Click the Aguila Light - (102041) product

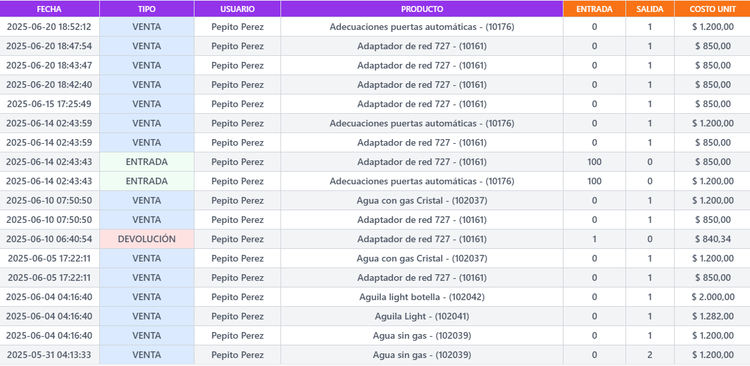422,316
